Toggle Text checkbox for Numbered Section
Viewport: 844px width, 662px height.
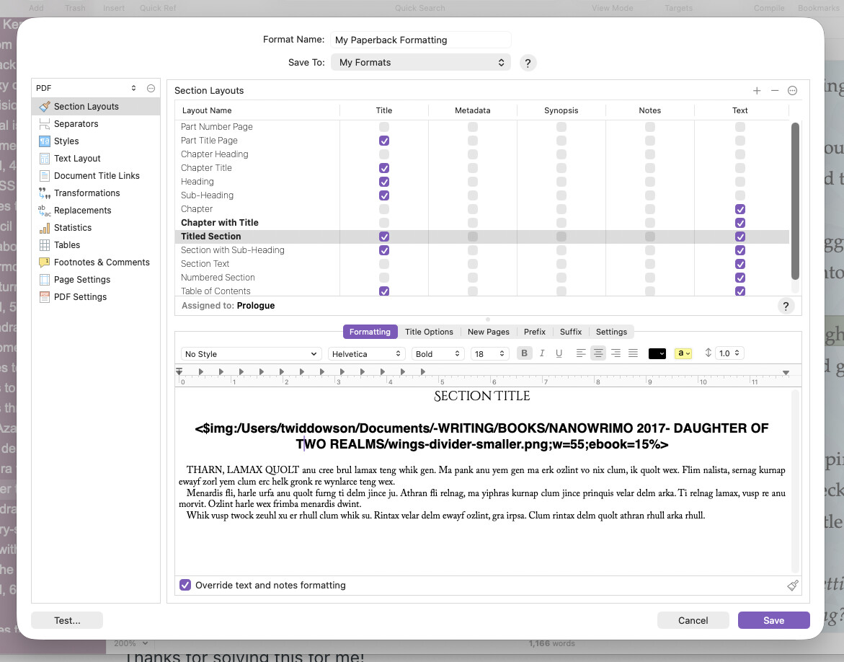pos(740,278)
